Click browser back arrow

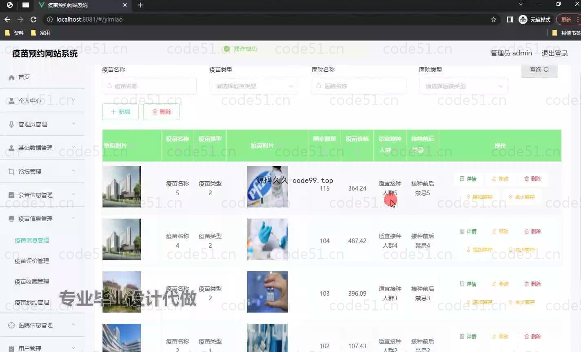pyautogui.click(x=7, y=20)
